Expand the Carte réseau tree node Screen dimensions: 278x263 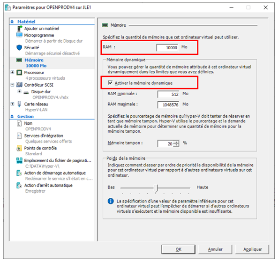tap(12, 104)
